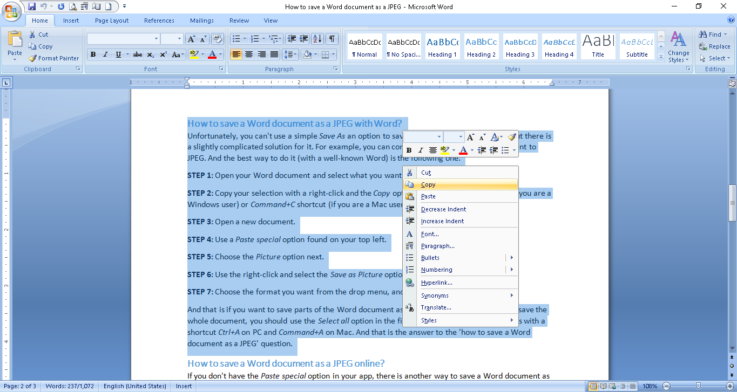Screen dimensions: 737x392
Task: Click the Office button logo
Action: (11, 11)
